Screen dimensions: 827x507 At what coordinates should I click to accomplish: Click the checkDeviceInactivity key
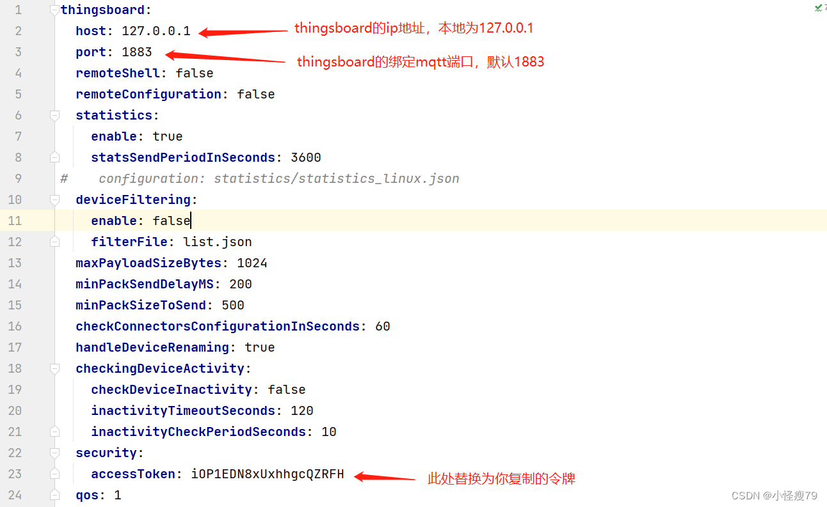click(x=172, y=390)
